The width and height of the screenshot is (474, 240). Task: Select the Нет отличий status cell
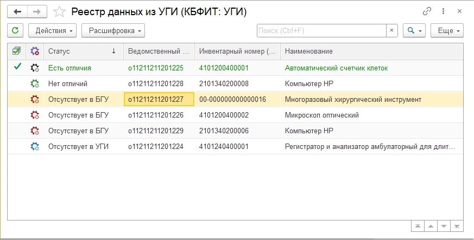coord(84,83)
